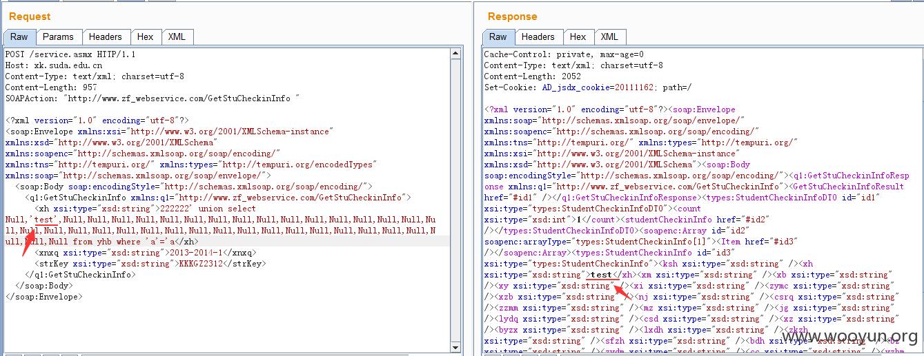Image resolution: width=924 pixels, height=356 pixels.
Task: Switch to the Response Headers tab
Action: coord(538,37)
